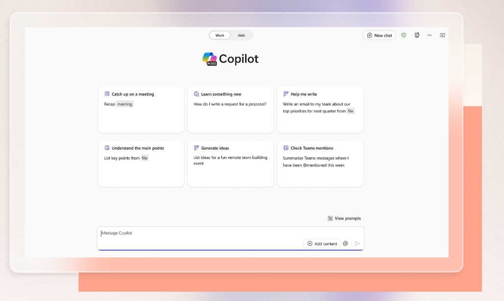Screen dimensions: 504x301
Task: Click the Catch up on a meeting icon
Action: tap(107, 94)
